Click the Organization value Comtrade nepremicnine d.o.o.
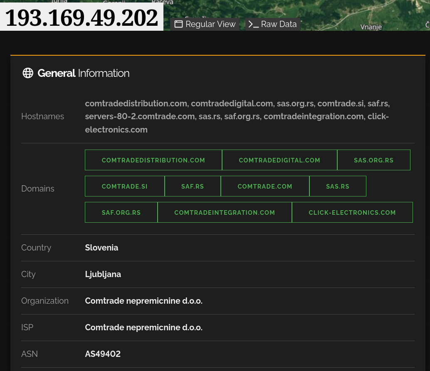Image resolution: width=430 pixels, height=371 pixels. tap(144, 301)
